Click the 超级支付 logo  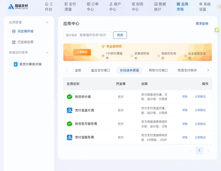point(18,6)
